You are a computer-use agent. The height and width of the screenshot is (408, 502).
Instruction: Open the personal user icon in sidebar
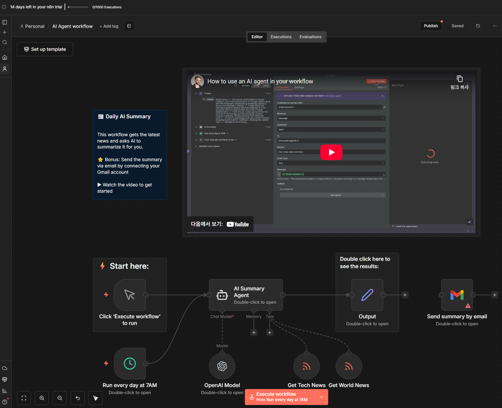[x=5, y=69]
